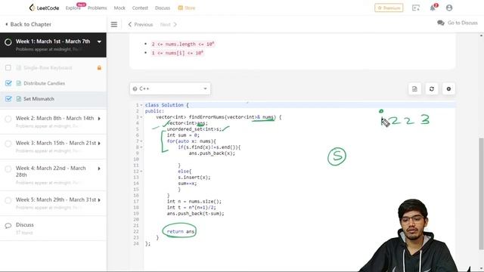Screen dimensions: 484x272
Task: Fold the for loop at line 7
Action: click(x=141, y=141)
